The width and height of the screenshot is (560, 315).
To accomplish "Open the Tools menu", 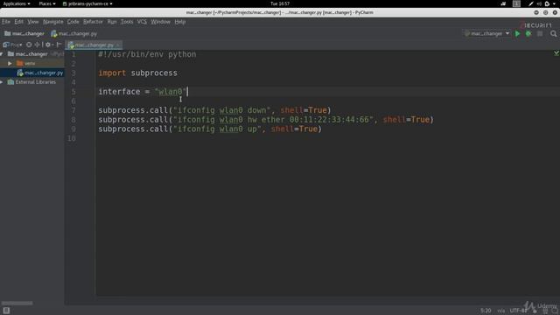I will click(x=127, y=22).
